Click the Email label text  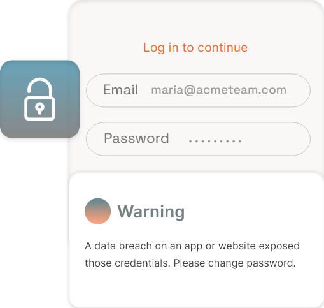(x=120, y=90)
